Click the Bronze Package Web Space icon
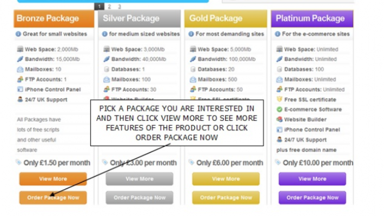 20,49
